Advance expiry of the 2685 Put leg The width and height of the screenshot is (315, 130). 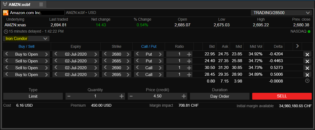tap(96, 61)
